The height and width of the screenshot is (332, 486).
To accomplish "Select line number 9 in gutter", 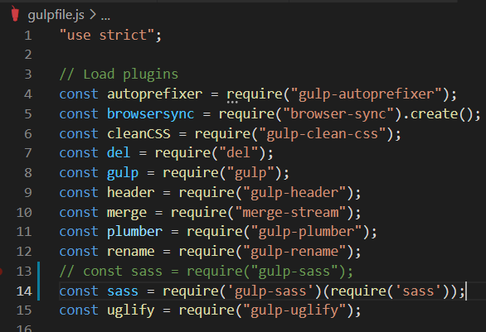I will [x=28, y=193].
